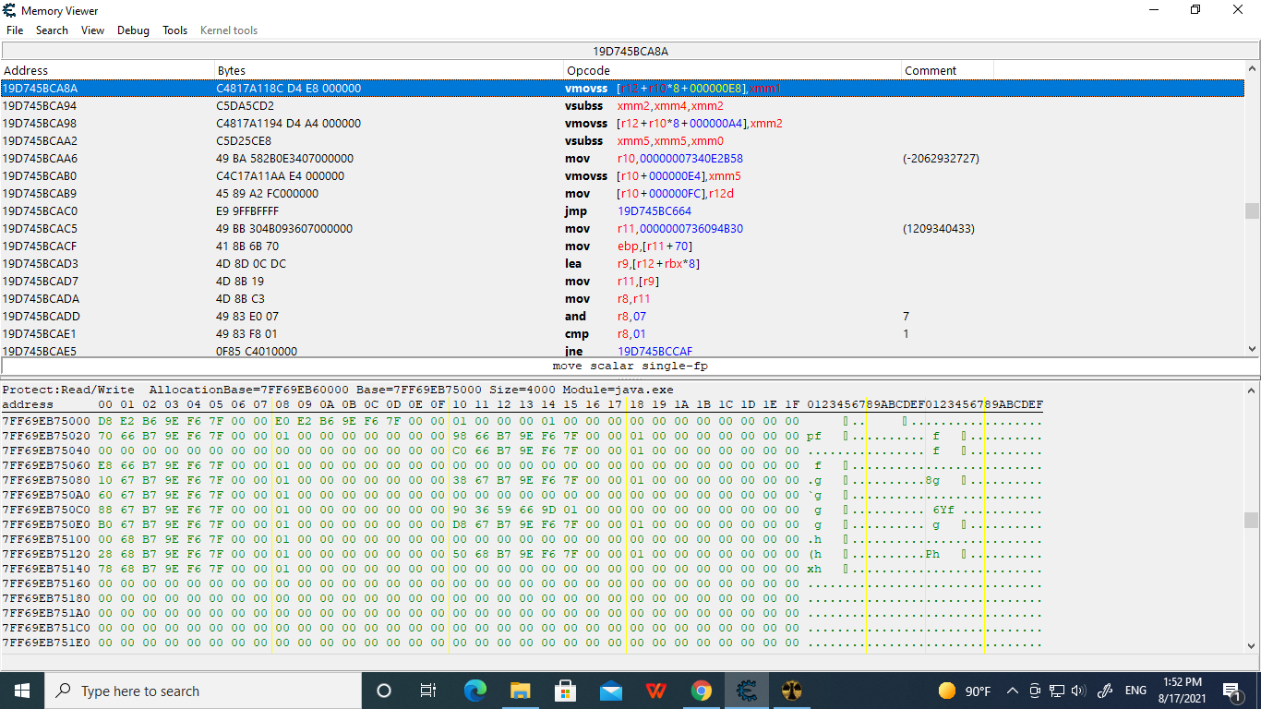Open the Tools menu

[174, 30]
